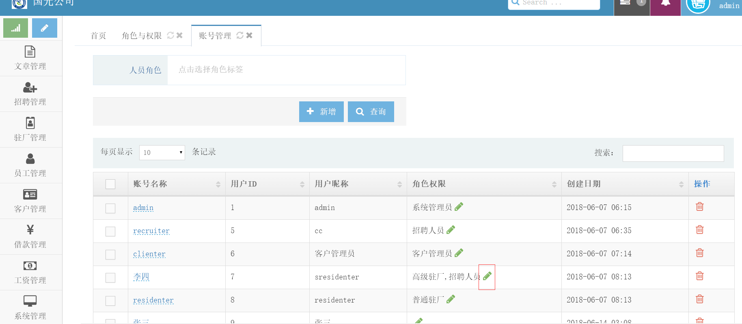This screenshot has width=742, height=324.
Task: Close the 角色与权限 tab
Action: click(x=179, y=35)
